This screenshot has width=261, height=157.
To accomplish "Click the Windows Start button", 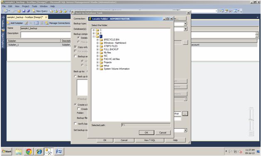I will click(7, 151).
